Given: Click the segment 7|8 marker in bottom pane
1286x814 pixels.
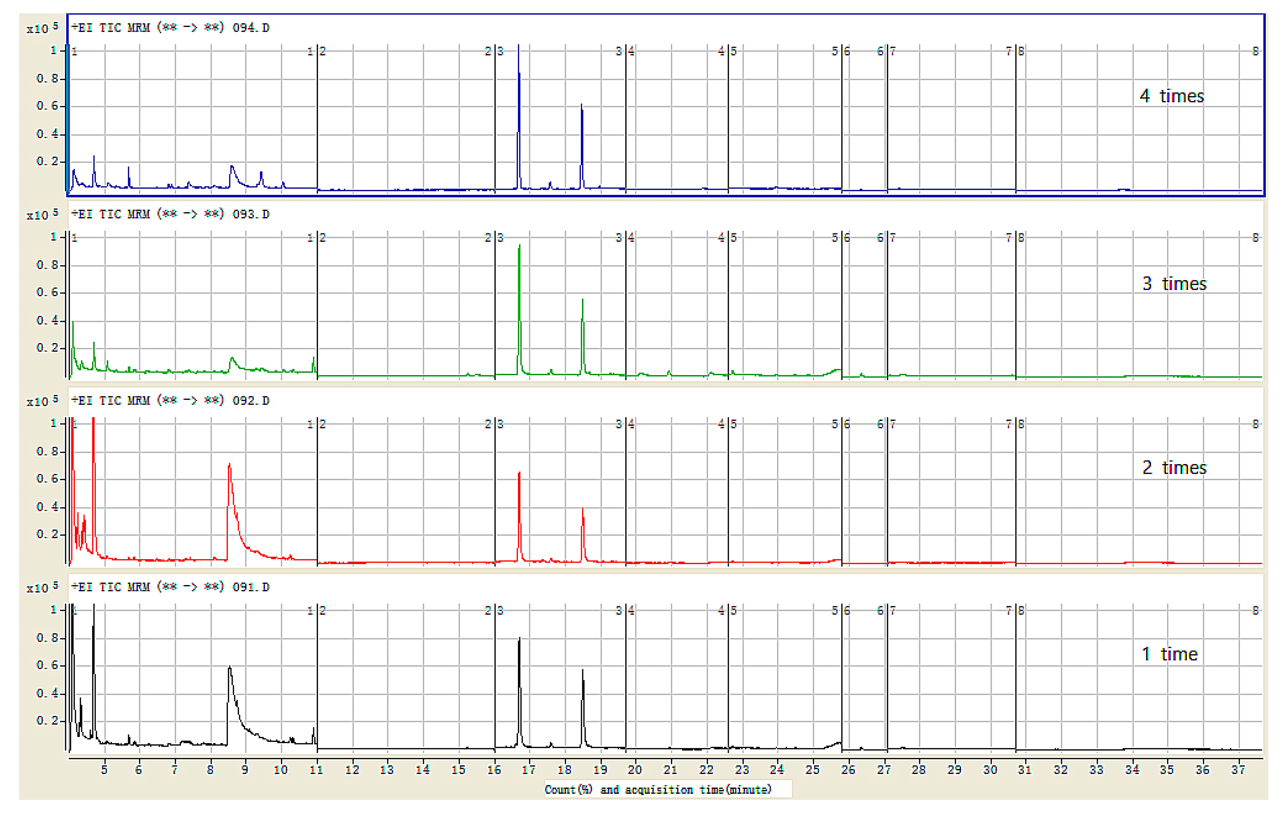Looking at the screenshot, I should point(1015,611).
